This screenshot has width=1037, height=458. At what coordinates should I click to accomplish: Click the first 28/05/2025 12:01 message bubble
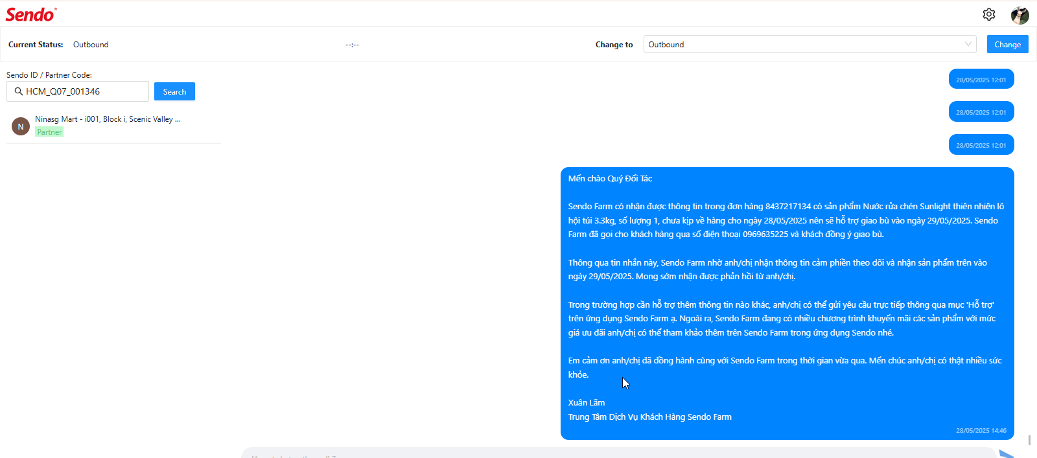[x=981, y=80]
